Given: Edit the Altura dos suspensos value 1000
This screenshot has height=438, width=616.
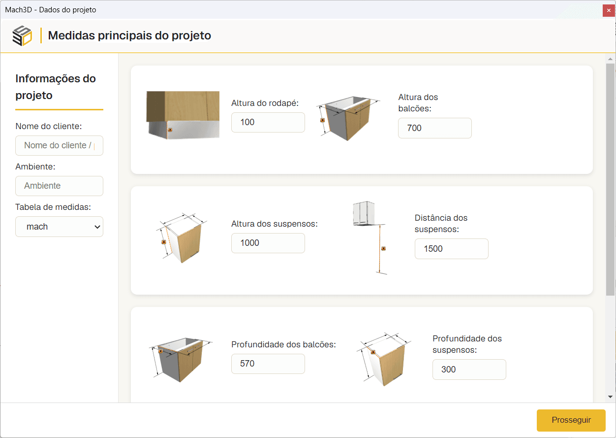Looking at the screenshot, I should coord(268,243).
